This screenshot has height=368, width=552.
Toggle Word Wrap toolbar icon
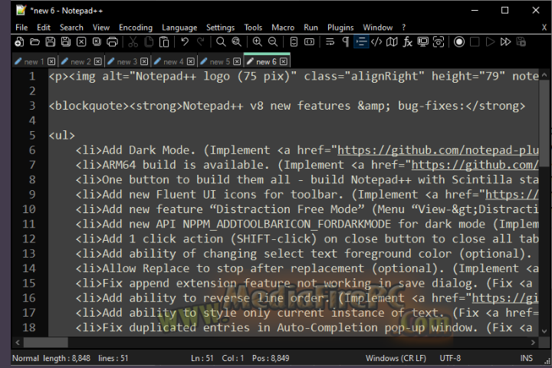[330, 42]
